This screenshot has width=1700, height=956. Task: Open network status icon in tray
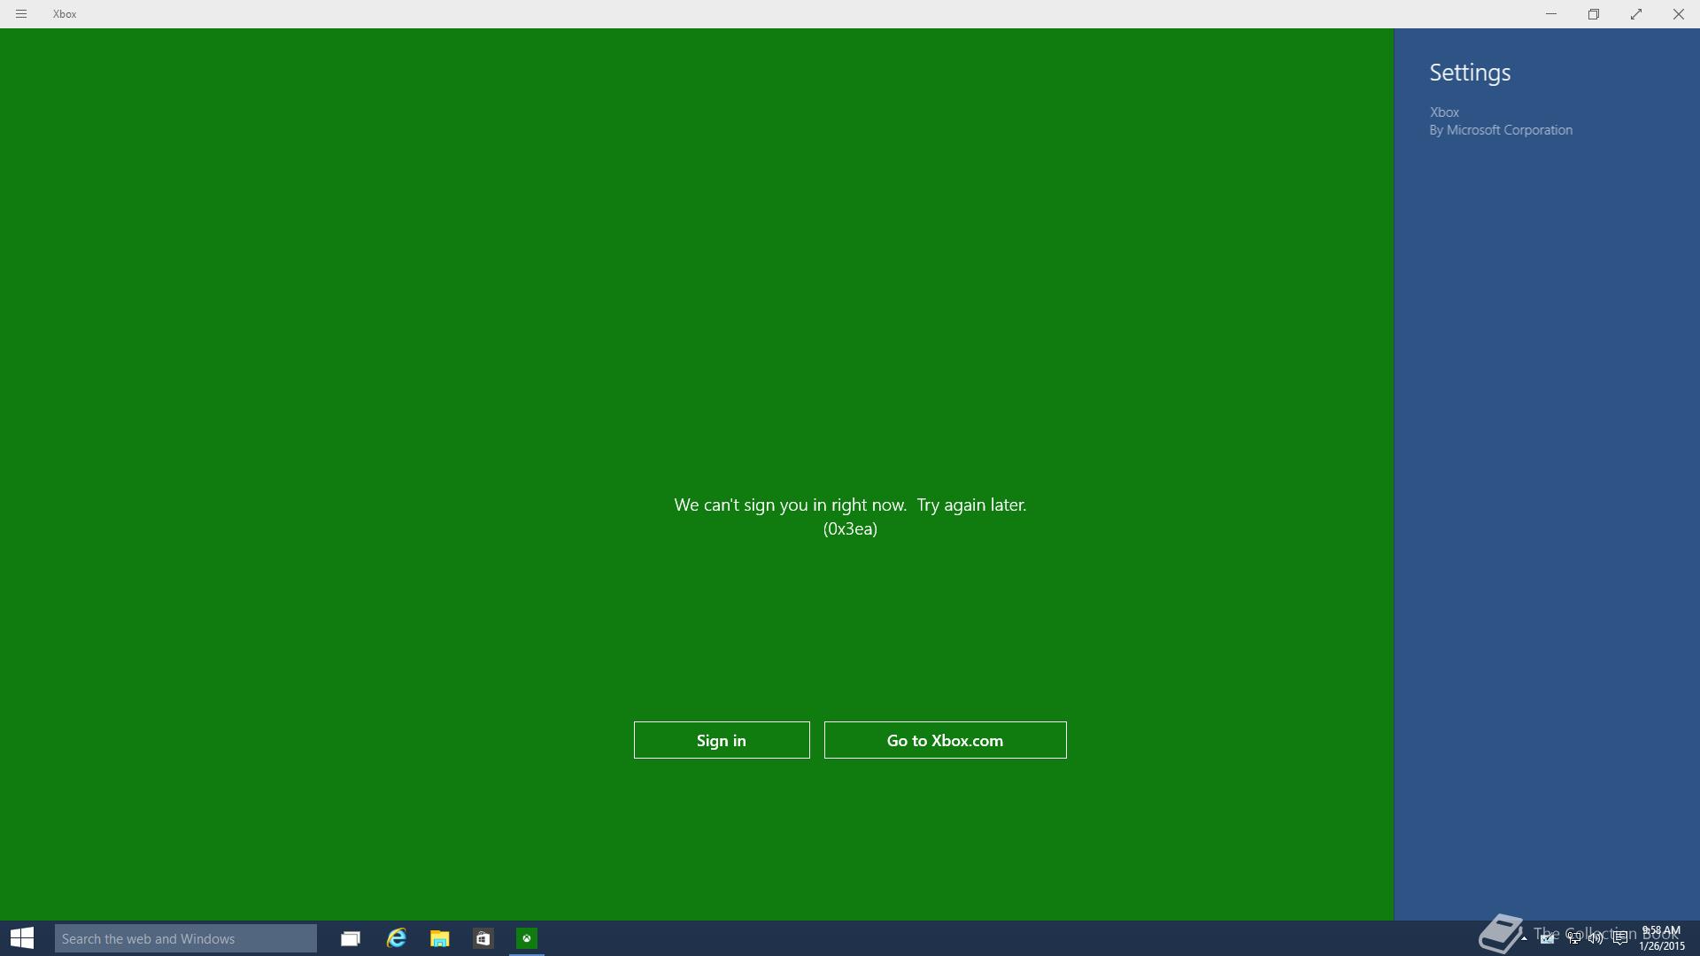(x=1573, y=938)
